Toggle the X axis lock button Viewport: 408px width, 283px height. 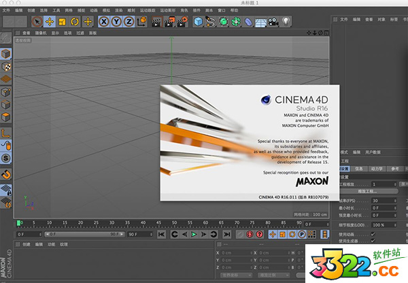click(x=105, y=22)
